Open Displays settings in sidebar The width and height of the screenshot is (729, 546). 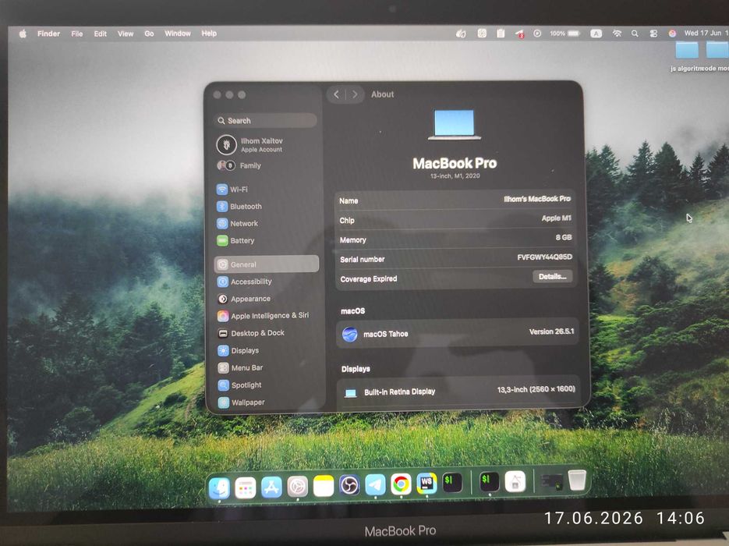tap(239, 351)
